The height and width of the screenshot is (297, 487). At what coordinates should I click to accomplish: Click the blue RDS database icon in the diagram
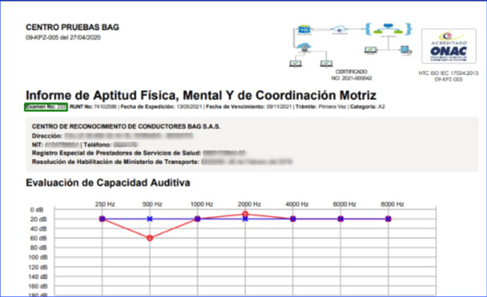[304, 30]
